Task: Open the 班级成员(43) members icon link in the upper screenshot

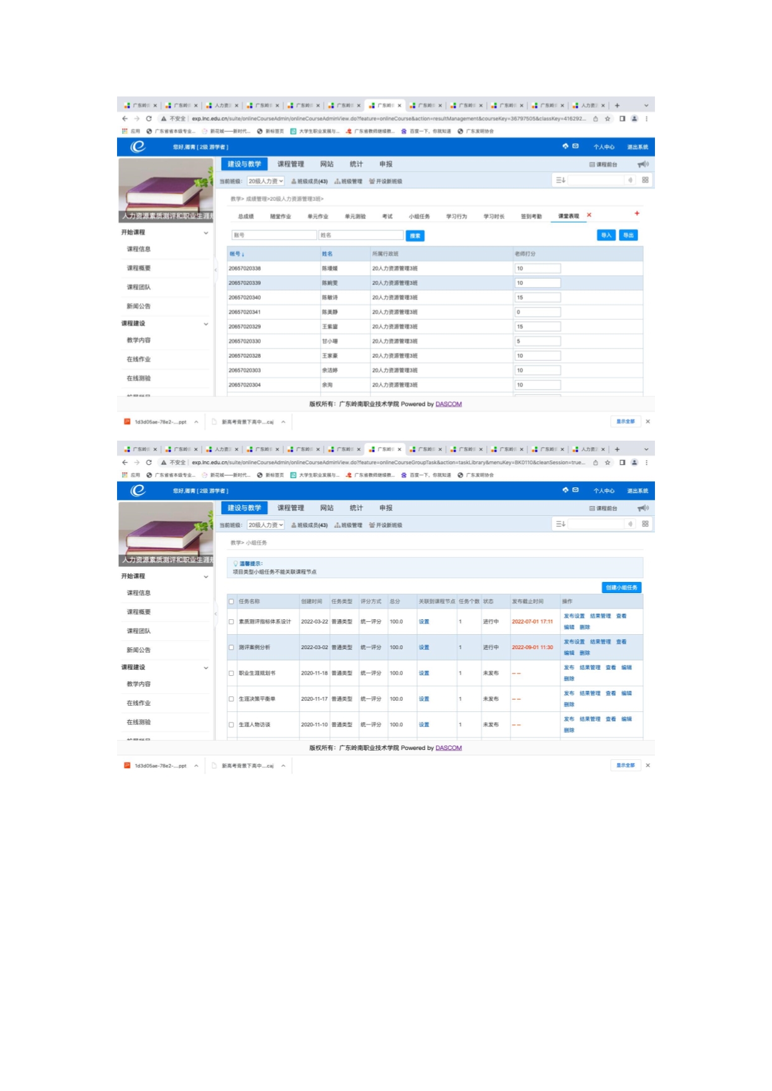Action: pos(309,181)
